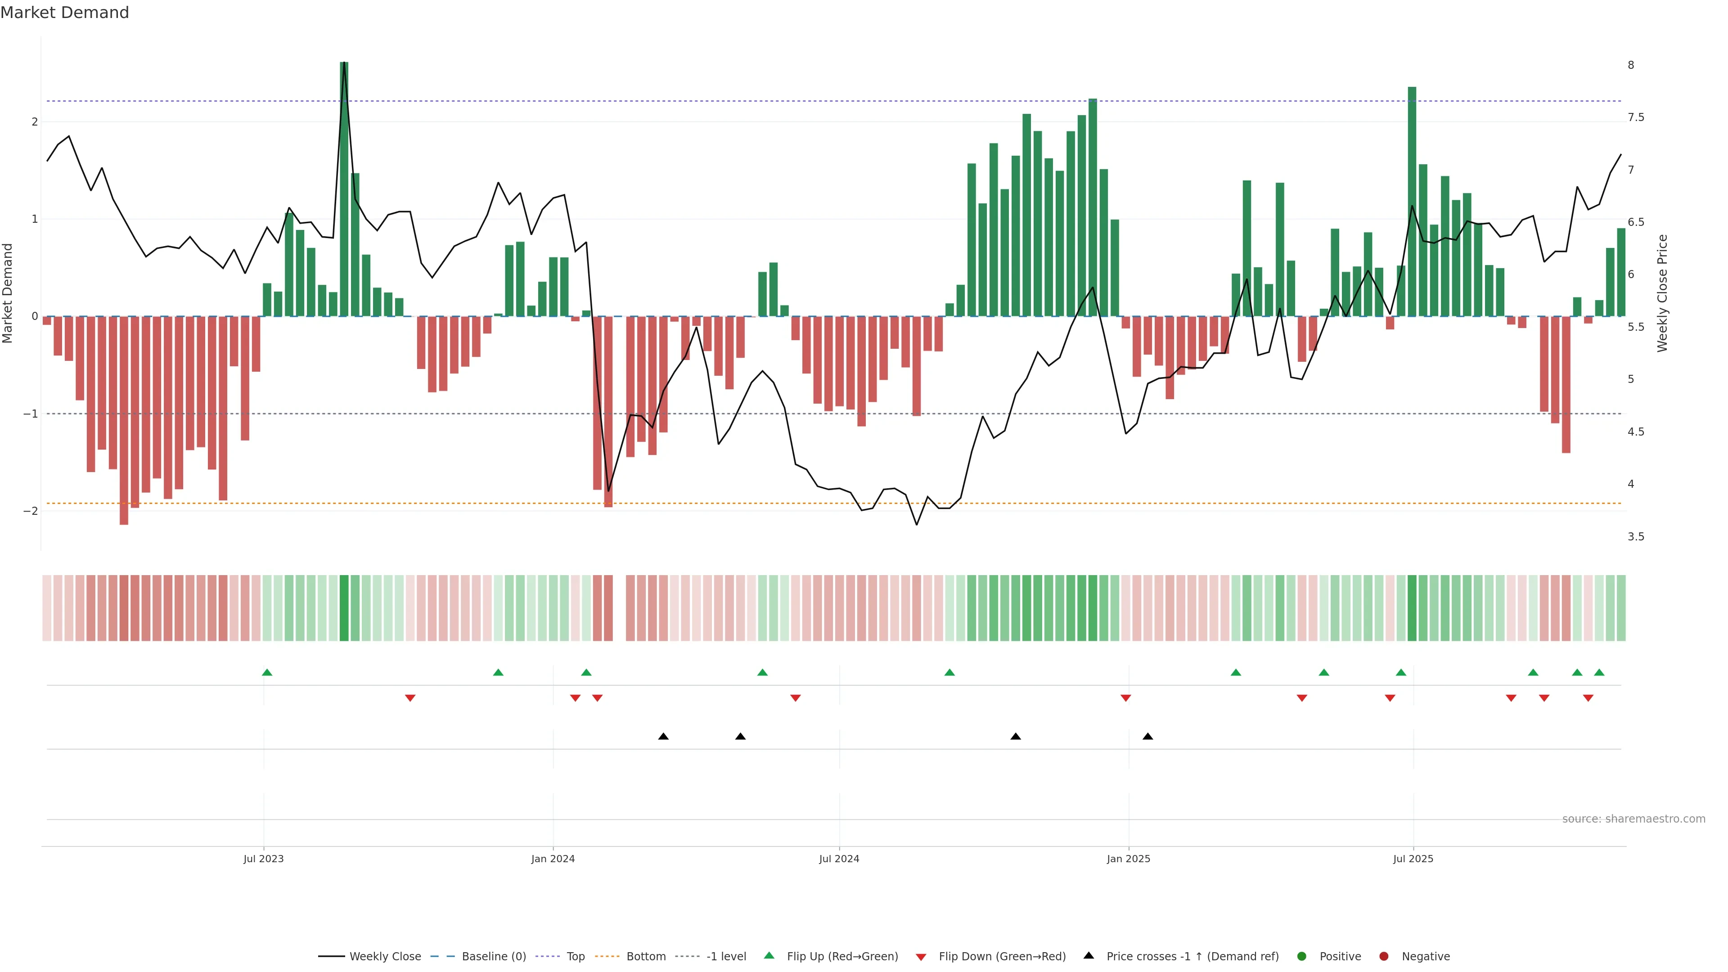1728x972 pixels.
Task: Click the green Flip Up legend triangle
Action: coord(769,956)
